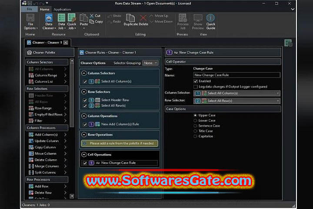Enable Log data changes checkbox
This screenshot has height=209, width=313.
click(196, 87)
